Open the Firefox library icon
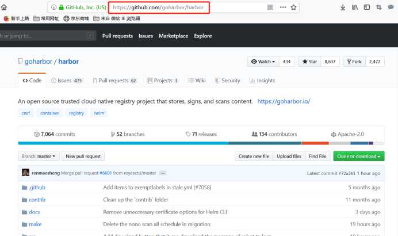This screenshot has width=398, height=236. tap(355, 7)
